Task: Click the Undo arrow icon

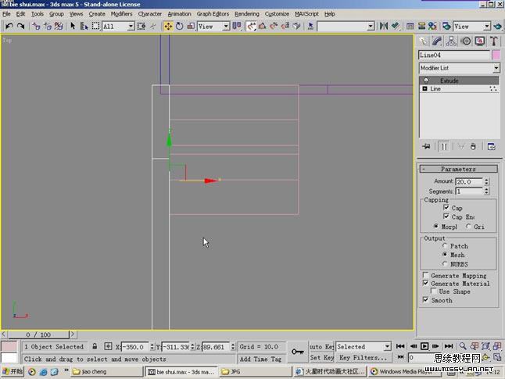Action: [x=9, y=26]
